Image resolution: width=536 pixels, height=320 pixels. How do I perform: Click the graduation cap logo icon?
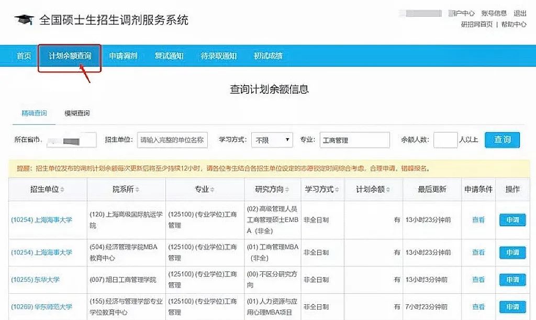click(24, 20)
